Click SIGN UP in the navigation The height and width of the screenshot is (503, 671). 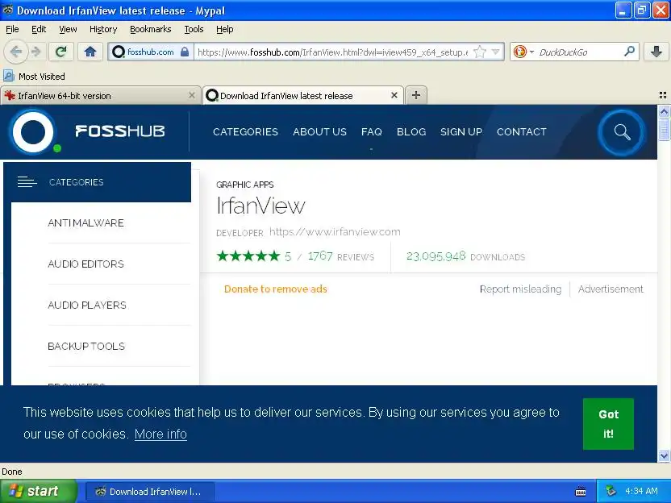(461, 131)
